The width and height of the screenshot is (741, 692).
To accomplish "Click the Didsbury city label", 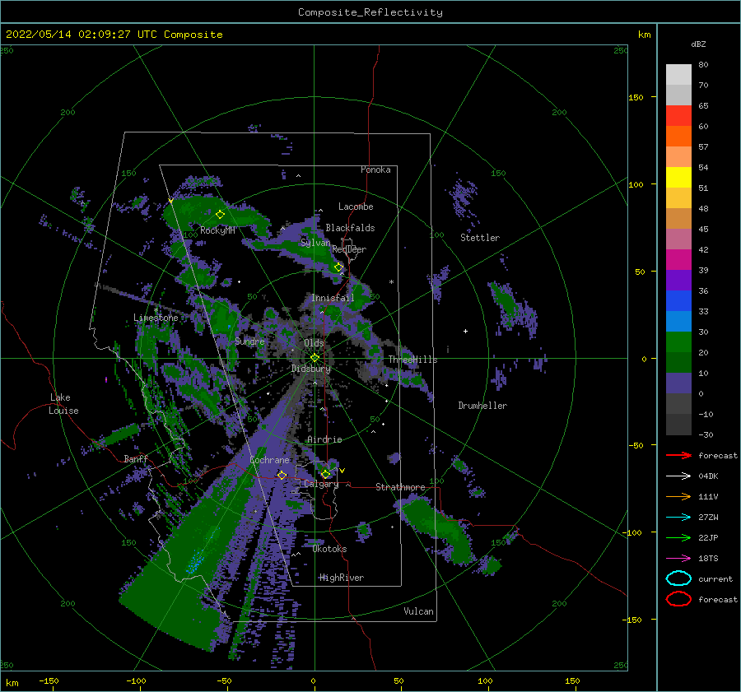I will 310,369.
